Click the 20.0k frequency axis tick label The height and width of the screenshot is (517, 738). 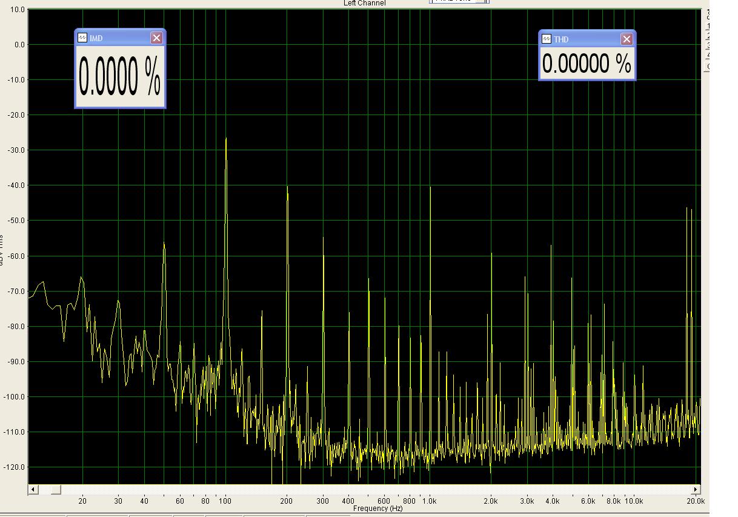pyautogui.click(x=695, y=501)
